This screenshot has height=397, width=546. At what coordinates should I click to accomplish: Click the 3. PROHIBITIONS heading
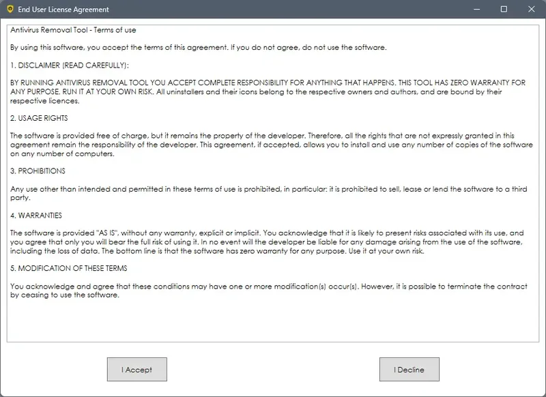pyautogui.click(x=38, y=171)
